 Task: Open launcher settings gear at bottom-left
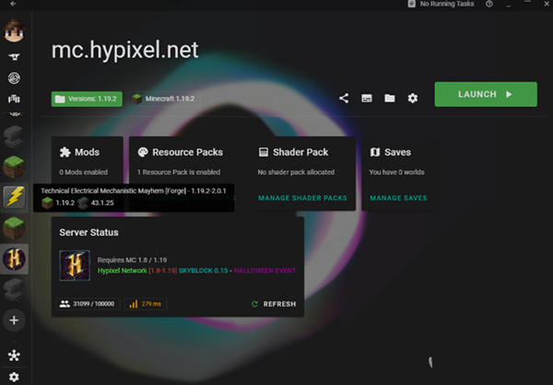[x=14, y=376]
